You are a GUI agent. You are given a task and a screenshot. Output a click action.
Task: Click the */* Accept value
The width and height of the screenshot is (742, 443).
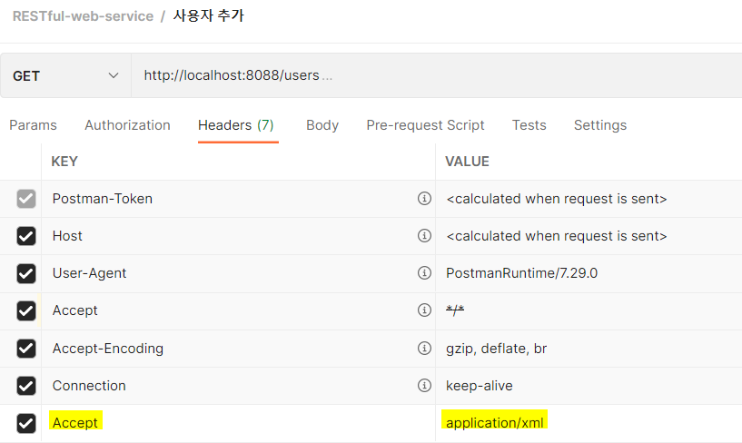pos(455,310)
